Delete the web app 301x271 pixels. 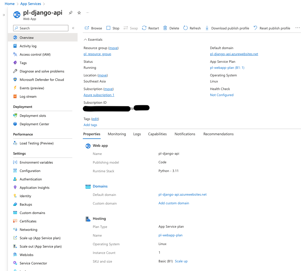pyautogui.click(x=171, y=28)
